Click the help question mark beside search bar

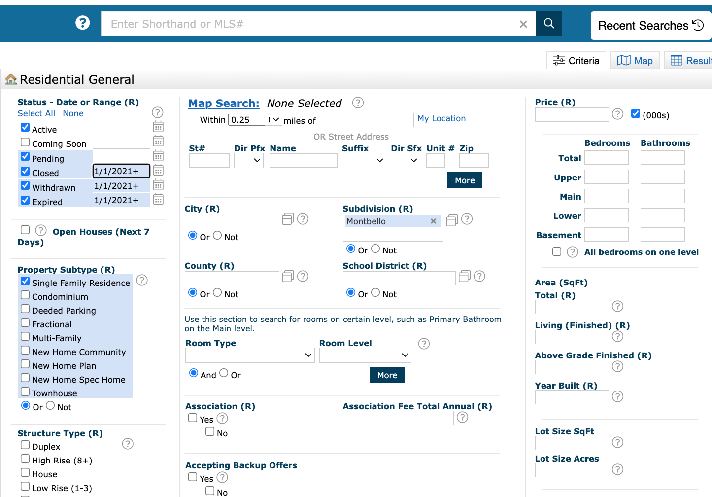tap(82, 23)
